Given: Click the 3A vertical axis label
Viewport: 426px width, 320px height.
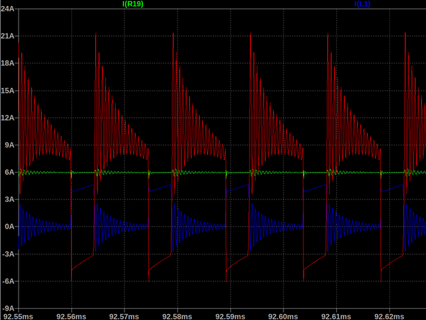Looking at the screenshot, I should coord(10,200).
